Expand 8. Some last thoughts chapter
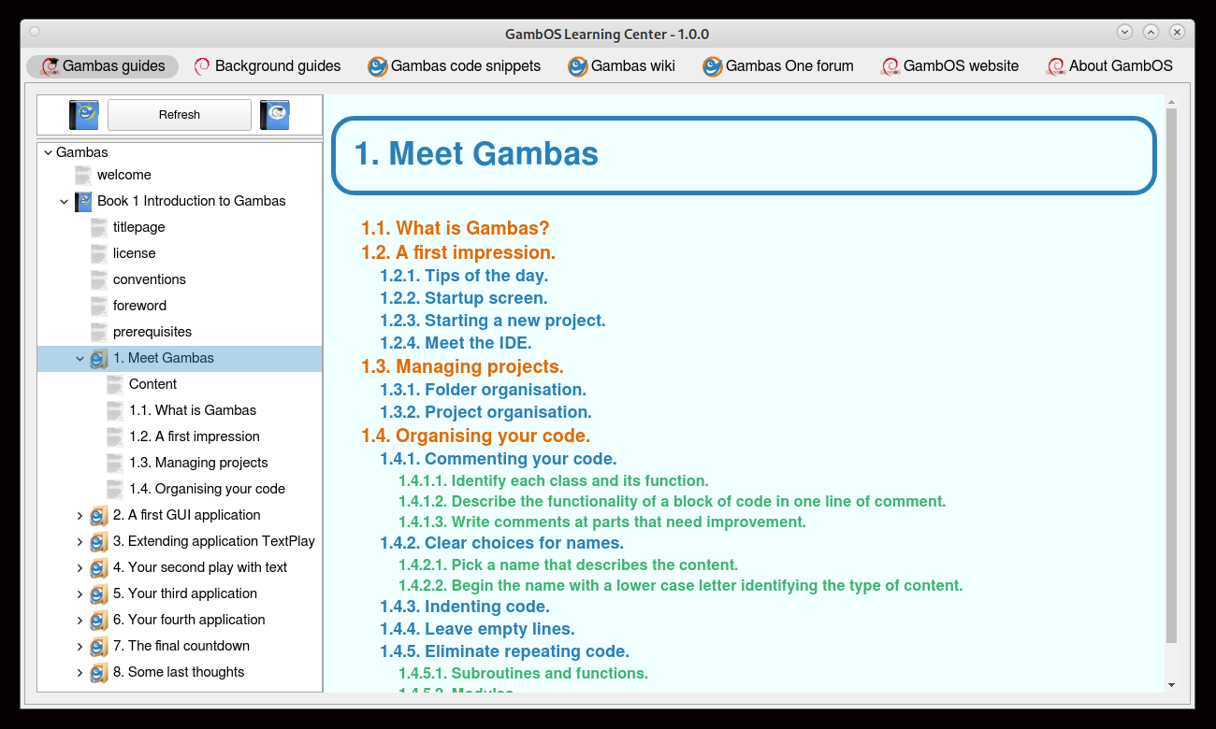Viewport: 1216px width, 729px height. point(80,672)
